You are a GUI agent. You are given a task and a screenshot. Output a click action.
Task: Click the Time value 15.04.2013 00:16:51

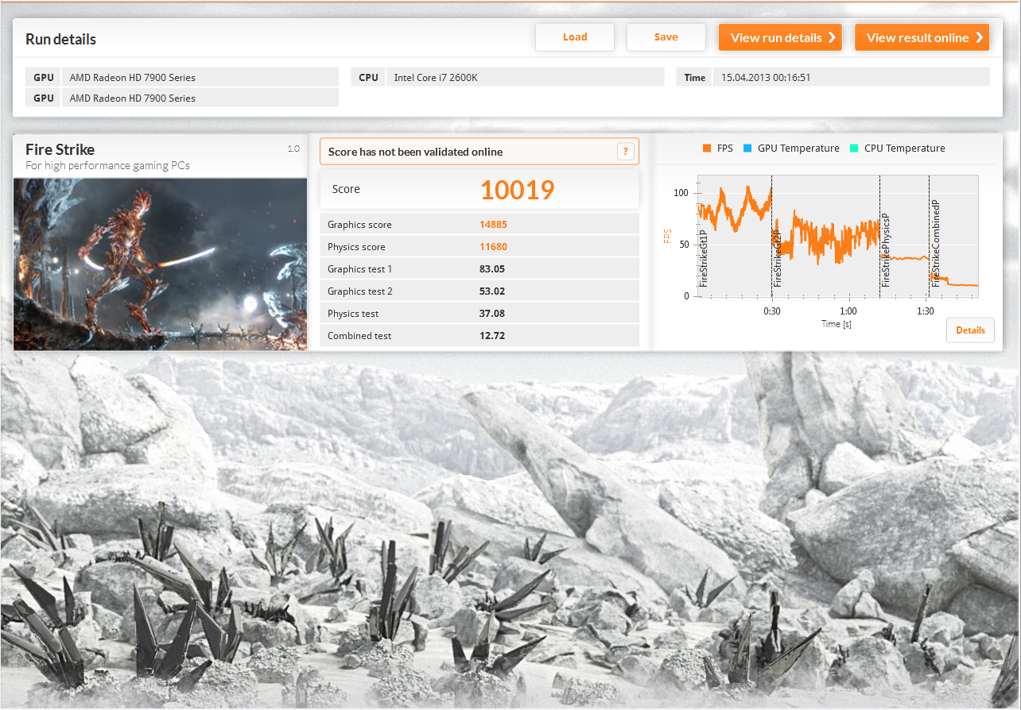point(766,78)
